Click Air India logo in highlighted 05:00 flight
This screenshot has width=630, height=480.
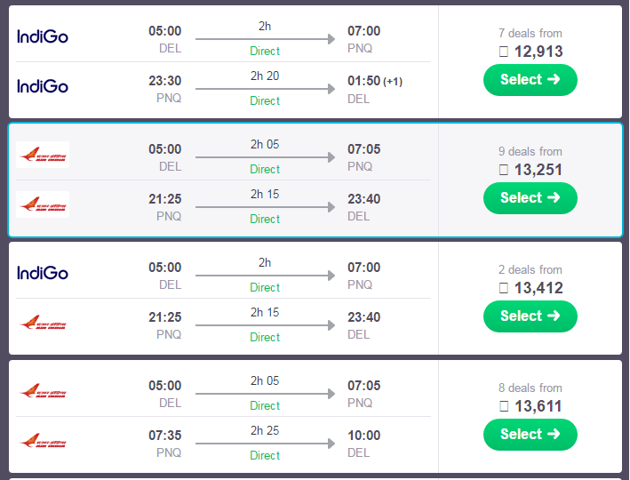tap(43, 155)
